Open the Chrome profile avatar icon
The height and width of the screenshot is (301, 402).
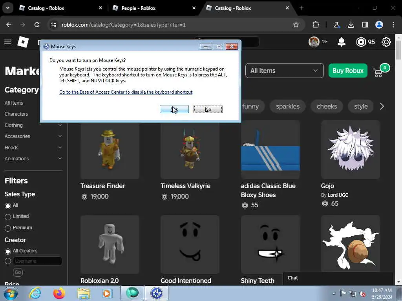coord(379,25)
